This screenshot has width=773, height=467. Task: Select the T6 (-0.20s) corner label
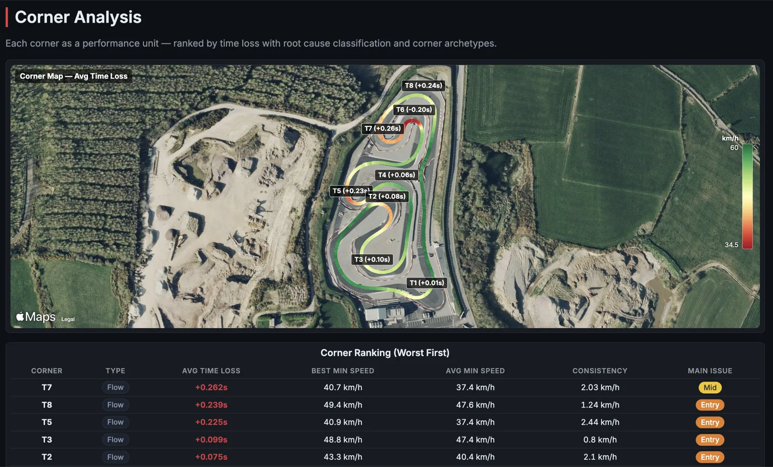(x=414, y=110)
